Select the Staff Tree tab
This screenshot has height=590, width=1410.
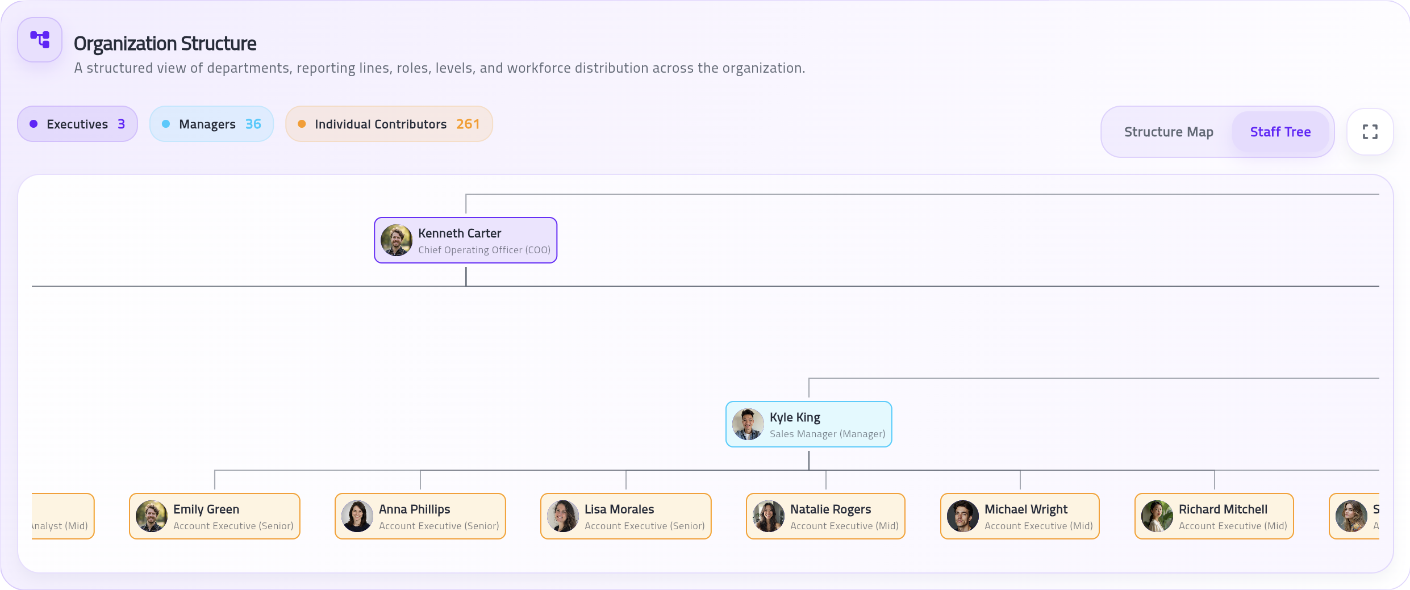pyautogui.click(x=1280, y=132)
